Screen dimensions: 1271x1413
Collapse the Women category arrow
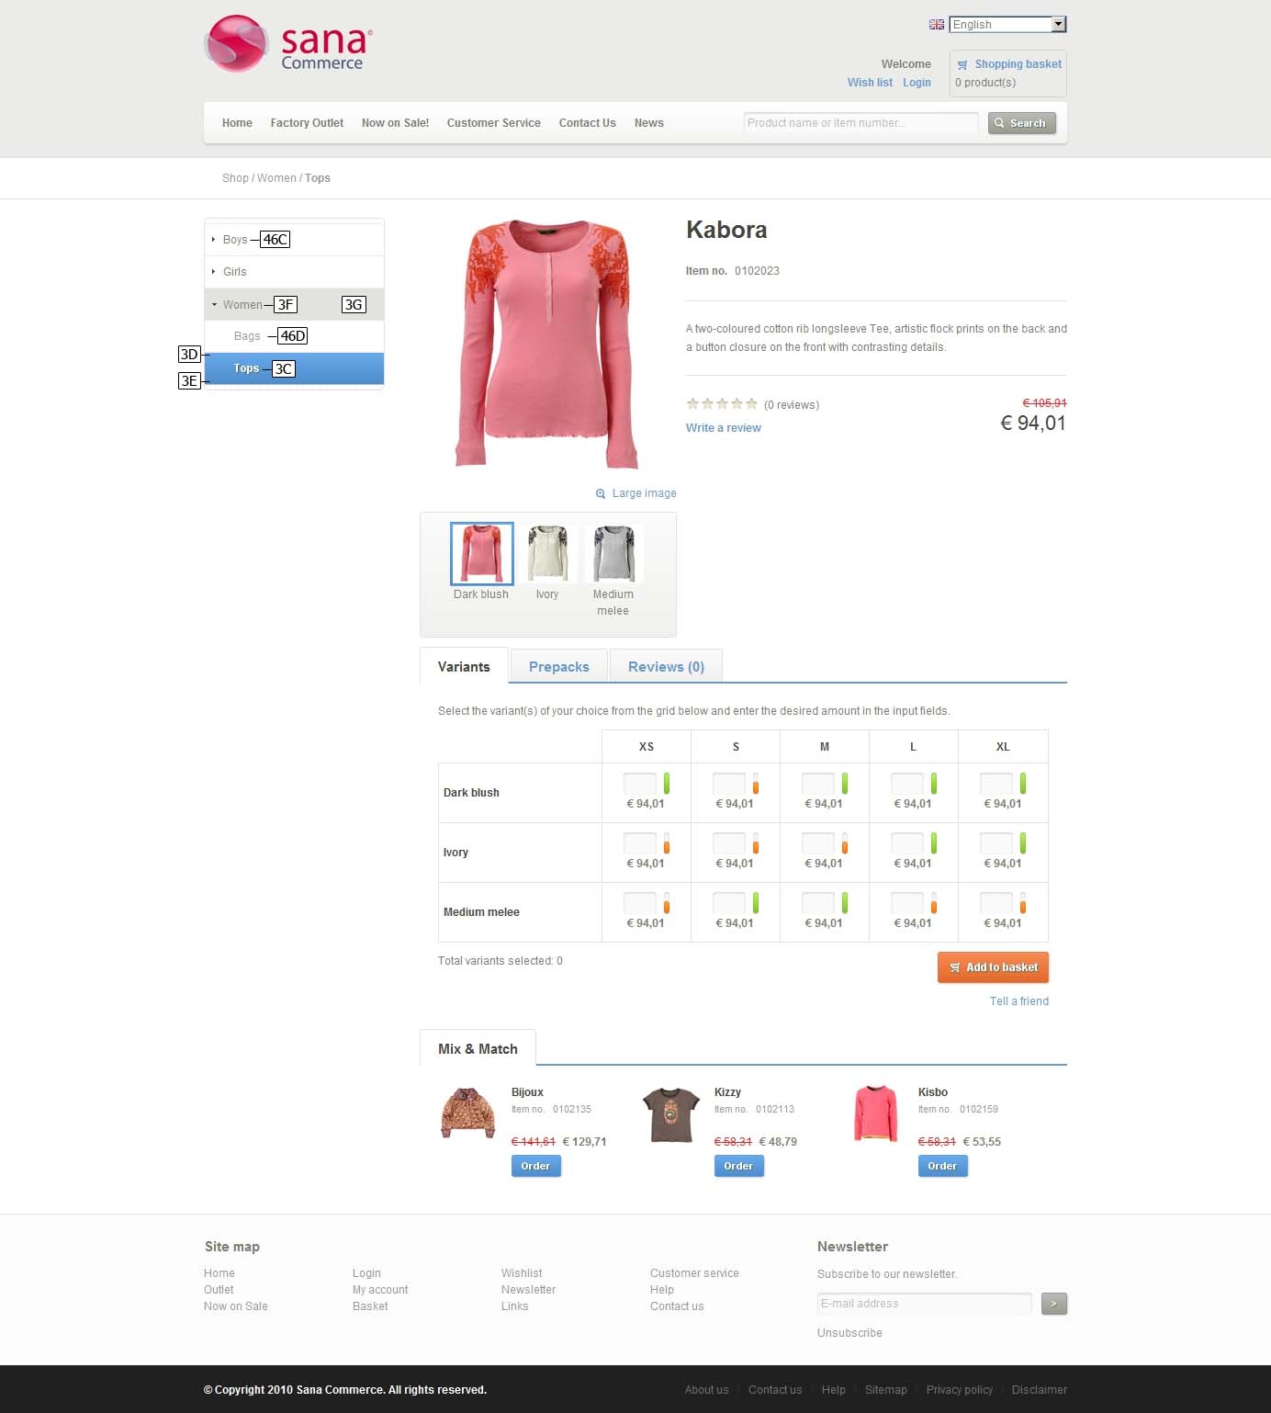(x=214, y=305)
